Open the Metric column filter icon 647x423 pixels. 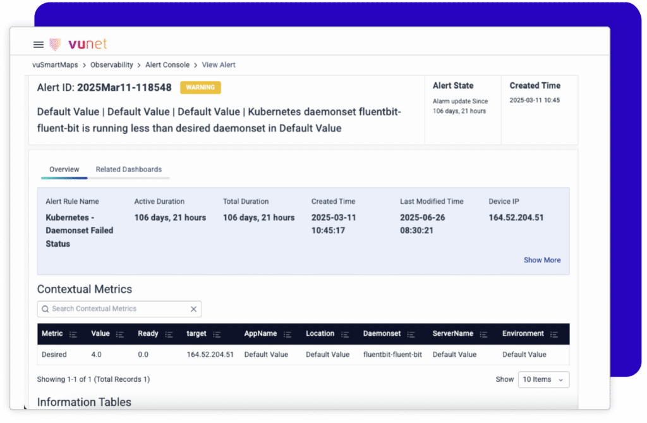point(73,334)
